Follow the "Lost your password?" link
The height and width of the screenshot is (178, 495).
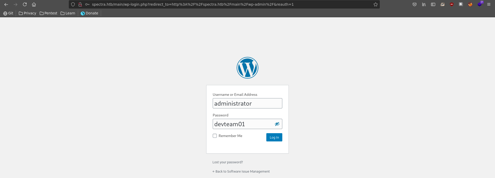click(x=228, y=162)
